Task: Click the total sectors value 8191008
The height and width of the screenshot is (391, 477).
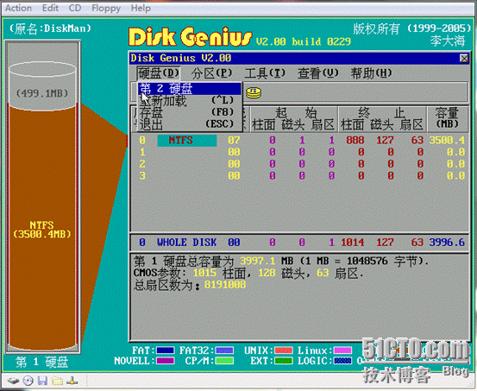Action: point(225,285)
